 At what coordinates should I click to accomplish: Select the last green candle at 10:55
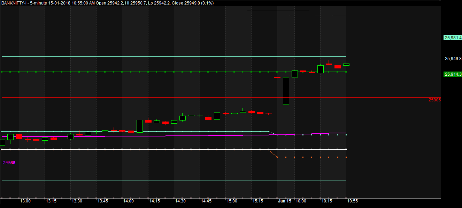point(346,65)
